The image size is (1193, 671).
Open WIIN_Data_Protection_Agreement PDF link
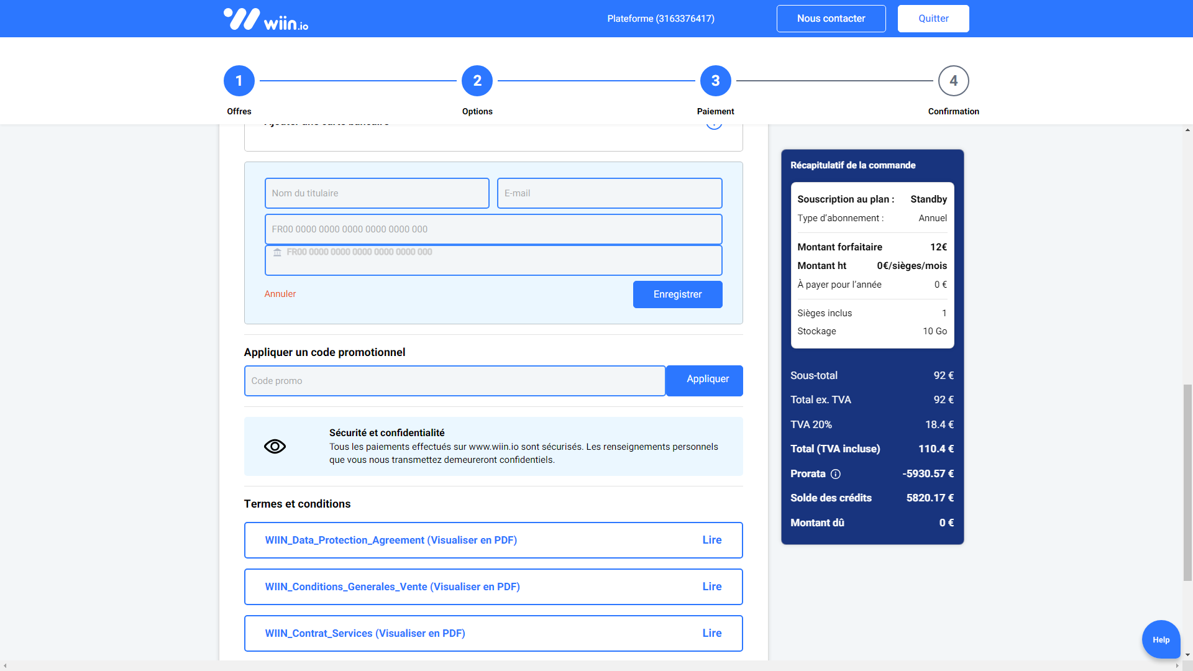[391, 540]
